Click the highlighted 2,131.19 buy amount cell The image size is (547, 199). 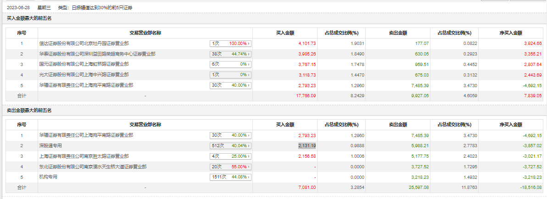coord(307,146)
